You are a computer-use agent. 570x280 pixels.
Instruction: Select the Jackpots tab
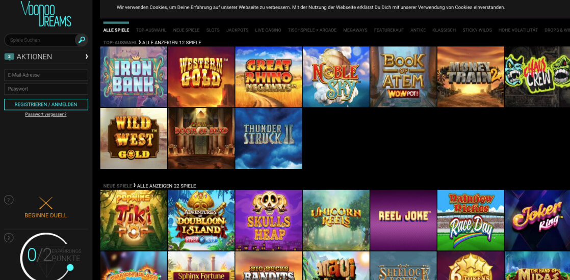[238, 30]
